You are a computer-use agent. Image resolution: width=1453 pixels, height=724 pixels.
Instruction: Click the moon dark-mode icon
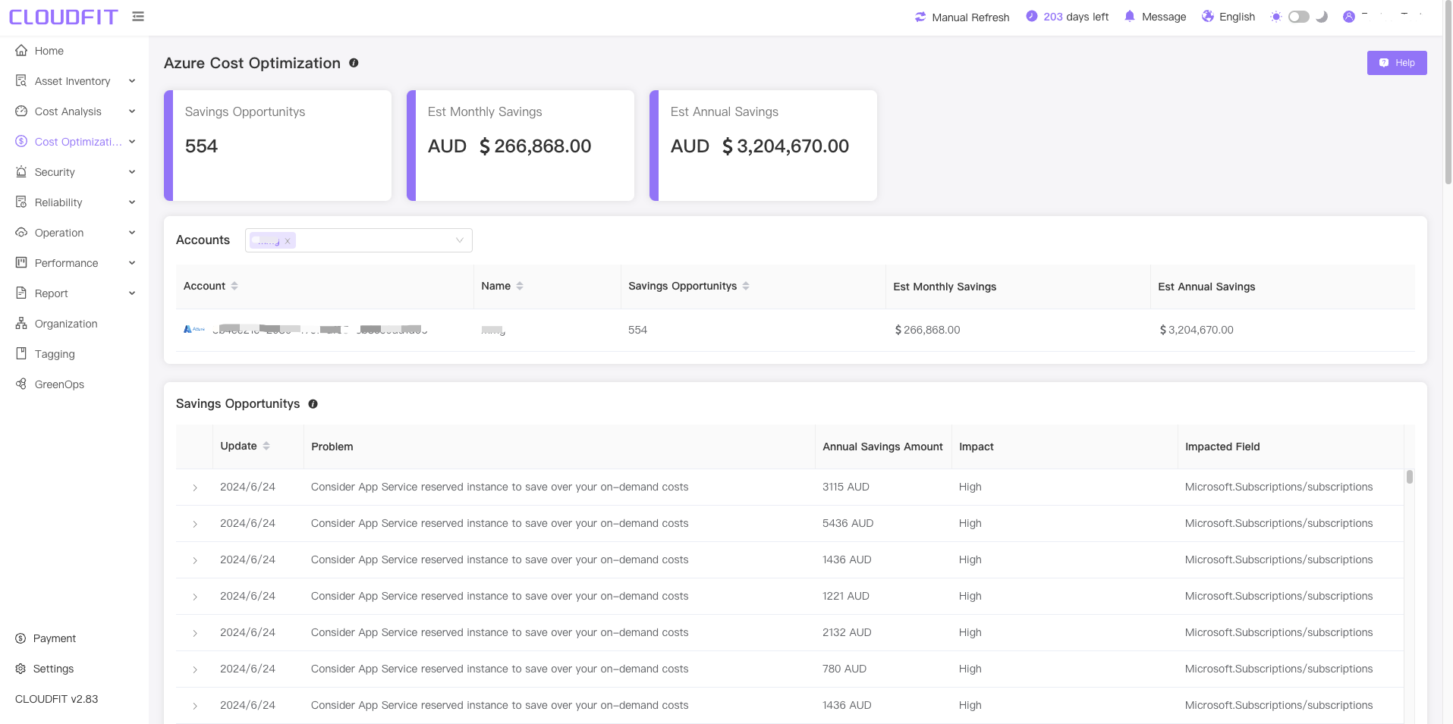point(1322,17)
